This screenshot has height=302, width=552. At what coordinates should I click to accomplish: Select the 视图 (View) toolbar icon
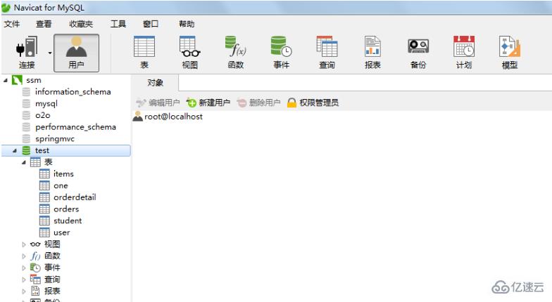coord(189,52)
